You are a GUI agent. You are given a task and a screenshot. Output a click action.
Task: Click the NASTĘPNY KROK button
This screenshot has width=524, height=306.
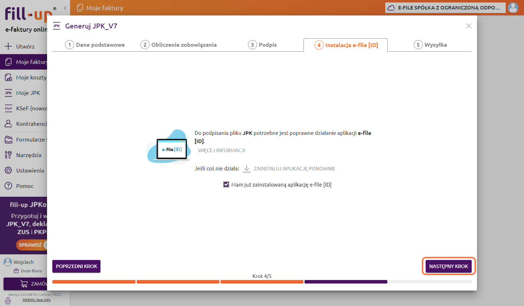tap(448, 266)
